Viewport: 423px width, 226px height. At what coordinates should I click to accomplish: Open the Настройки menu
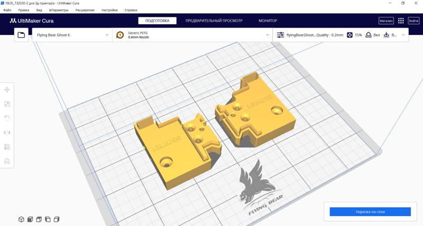pos(109,10)
